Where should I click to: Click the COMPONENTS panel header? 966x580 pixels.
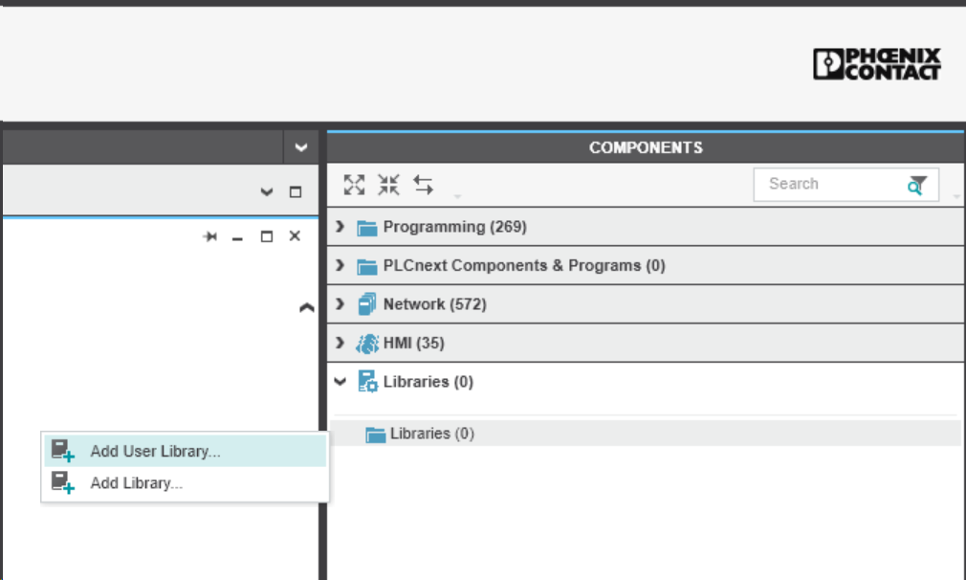(646, 147)
